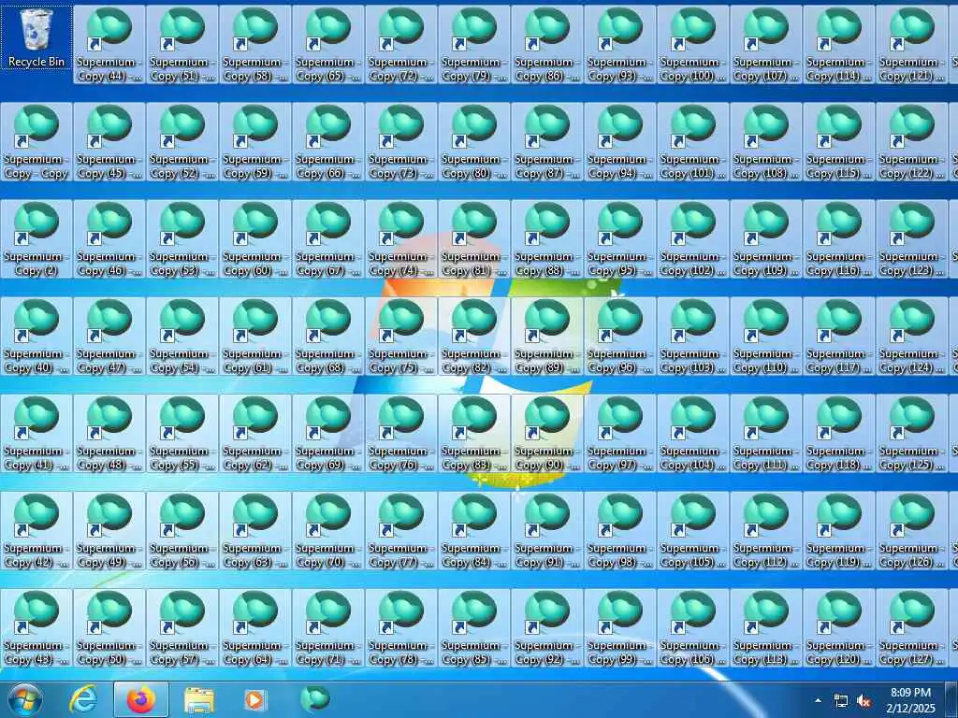Select Supermium Copy (93) shortcut
Viewport: 958px width, 718px height.
(620, 45)
